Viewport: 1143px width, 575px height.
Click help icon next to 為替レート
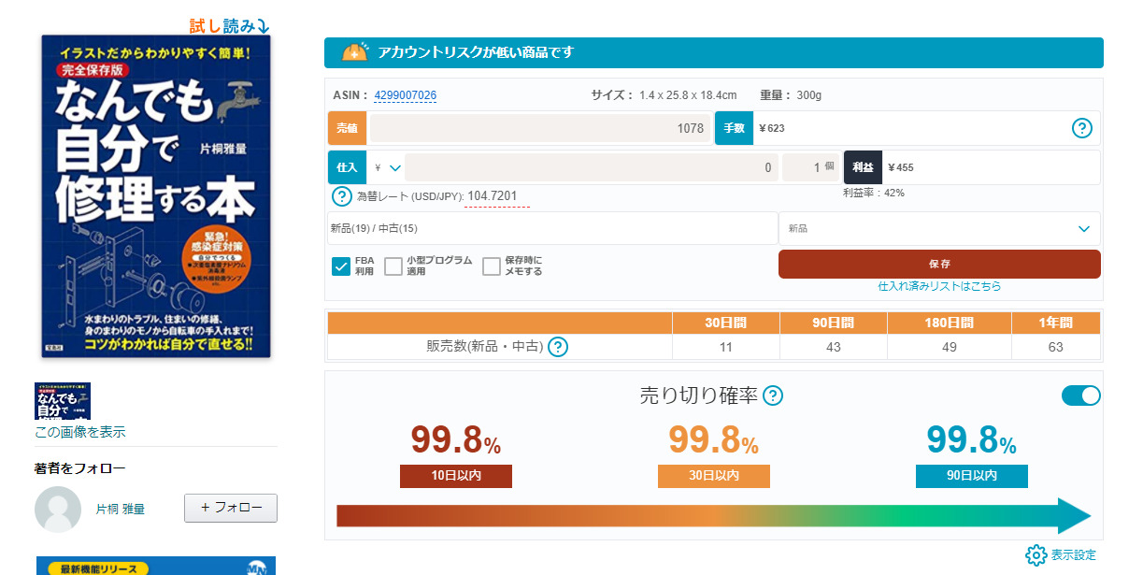click(x=342, y=196)
